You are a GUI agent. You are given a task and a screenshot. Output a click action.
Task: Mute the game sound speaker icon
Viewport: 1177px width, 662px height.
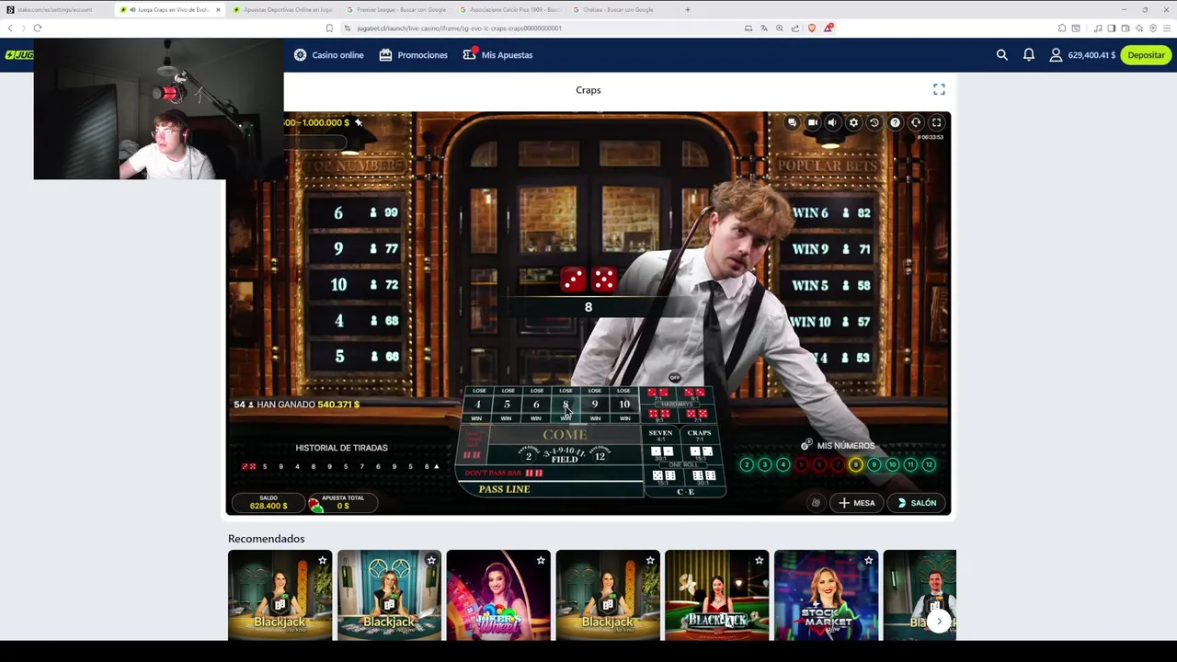(832, 122)
